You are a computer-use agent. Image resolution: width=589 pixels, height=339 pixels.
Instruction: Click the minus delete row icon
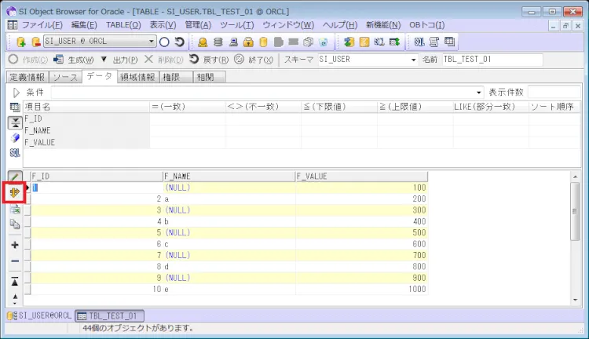pyautogui.click(x=15, y=261)
